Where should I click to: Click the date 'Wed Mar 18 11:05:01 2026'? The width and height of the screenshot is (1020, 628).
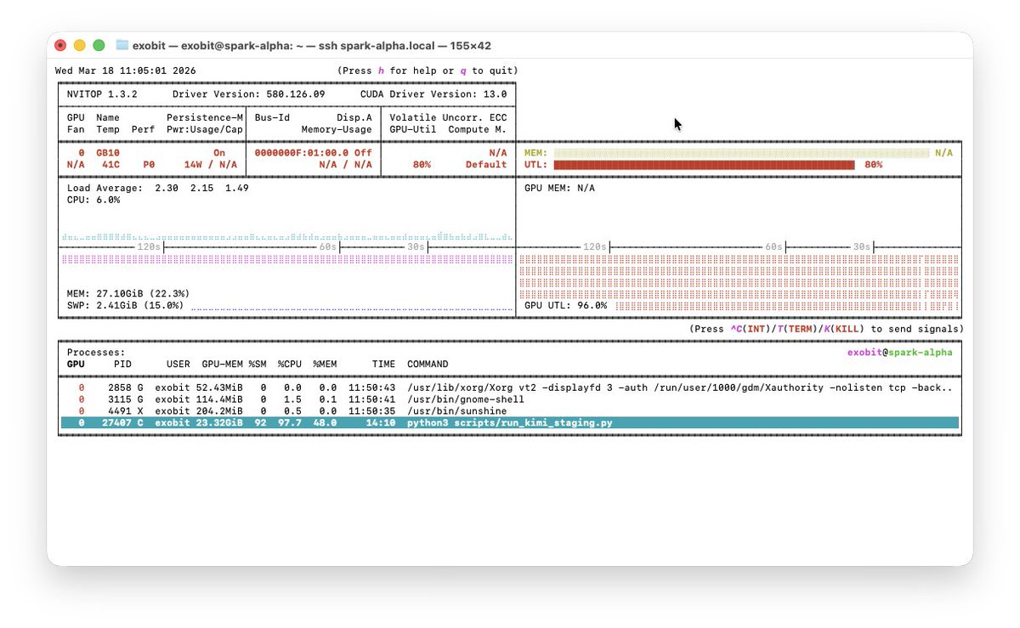(x=126, y=71)
